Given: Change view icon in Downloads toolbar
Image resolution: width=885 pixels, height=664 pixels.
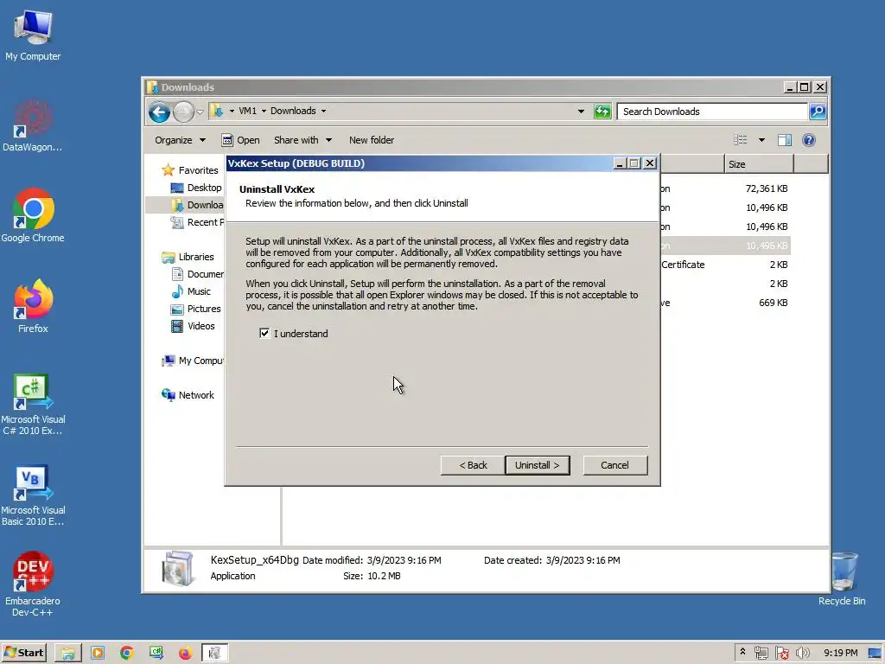Looking at the screenshot, I should (x=740, y=140).
